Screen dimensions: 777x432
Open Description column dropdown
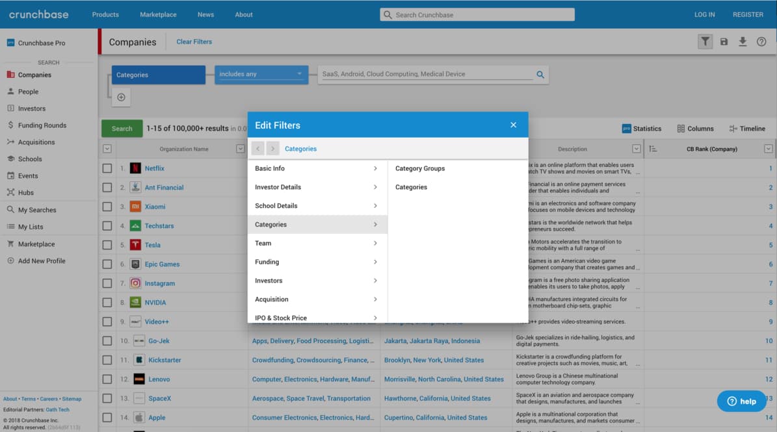(x=637, y=149)
